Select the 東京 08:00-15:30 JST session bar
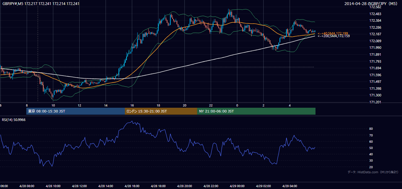This screenshot has width=402, height=189. [x=75, y=111]
